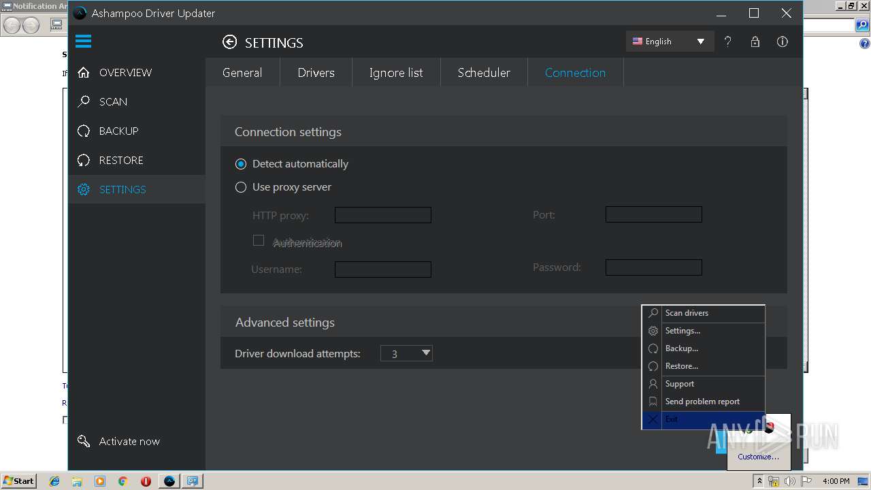Click the back arrow beside SETTINGS

coord(230,42)
